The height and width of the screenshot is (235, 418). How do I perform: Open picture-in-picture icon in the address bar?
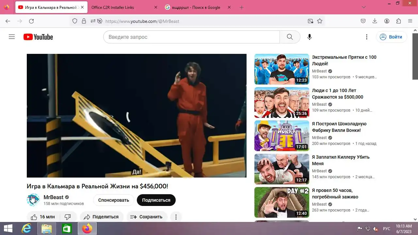[x=310, y=21]
